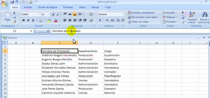
Task: Expand Dar formato como tabla gallery
Action: (143, 17)
